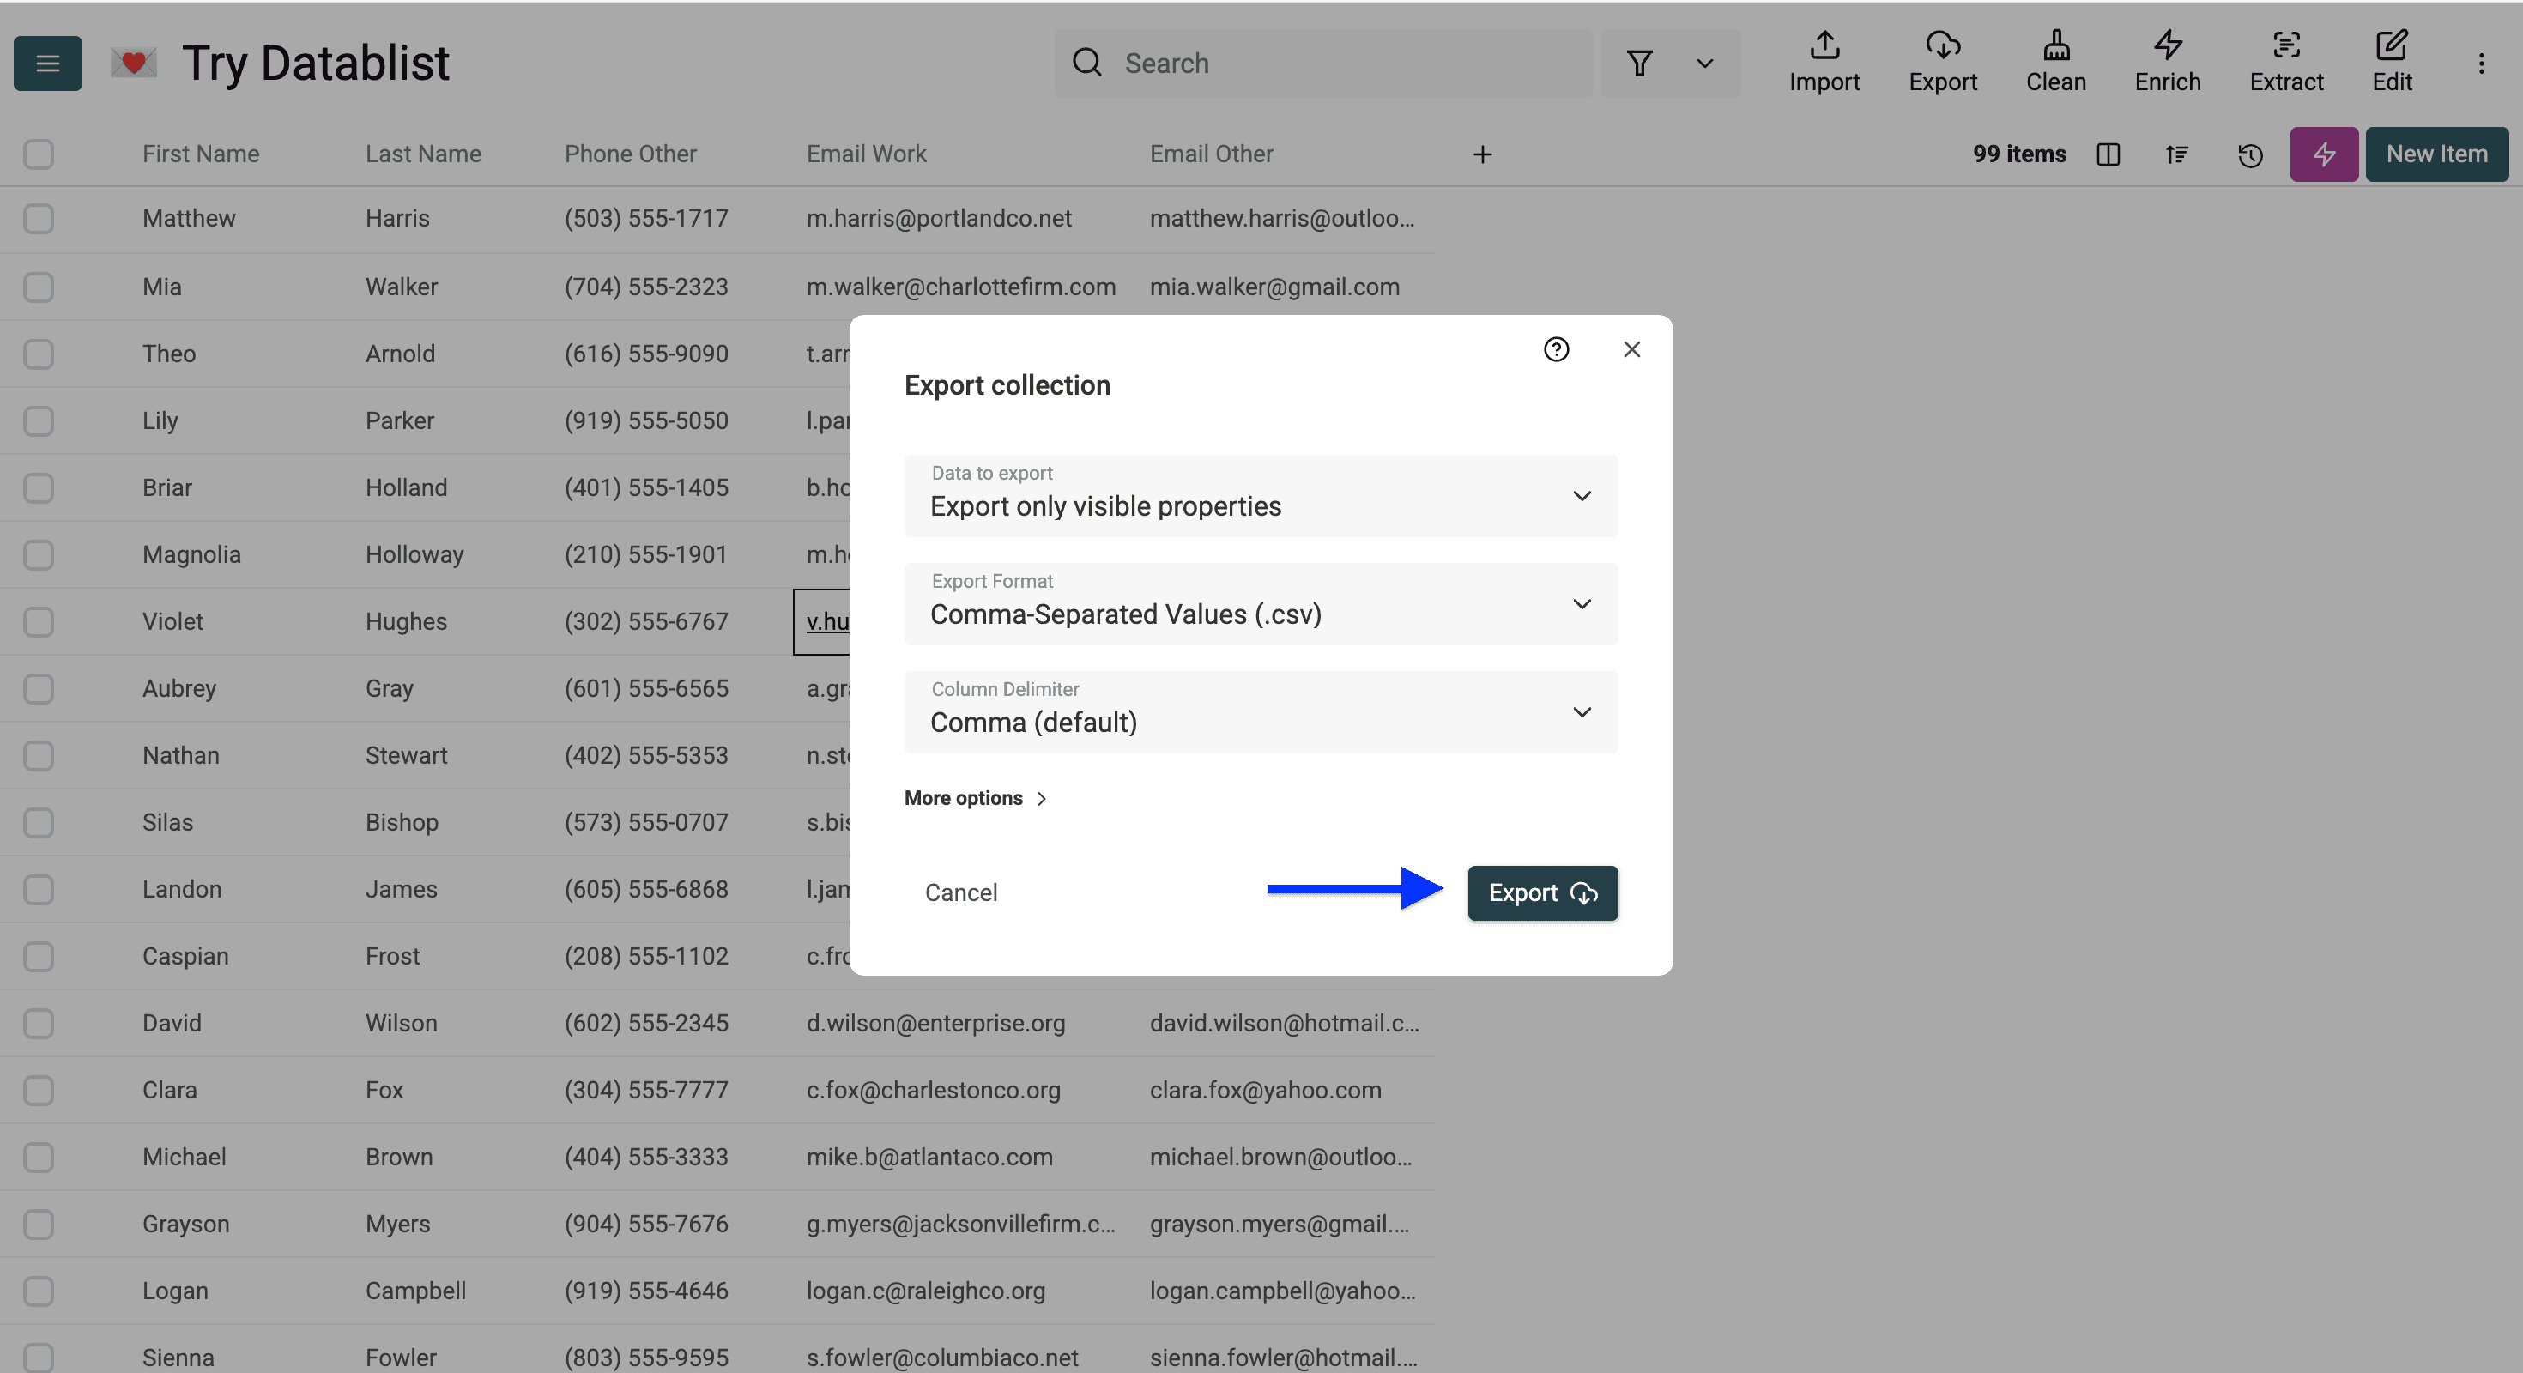Viewport: 2523px width, 1373px height.
Task: Click the Export button in dialog
Action: tap(1540, 892)
